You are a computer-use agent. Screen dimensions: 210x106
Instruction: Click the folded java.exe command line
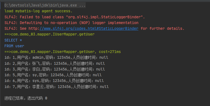(45, 5)
